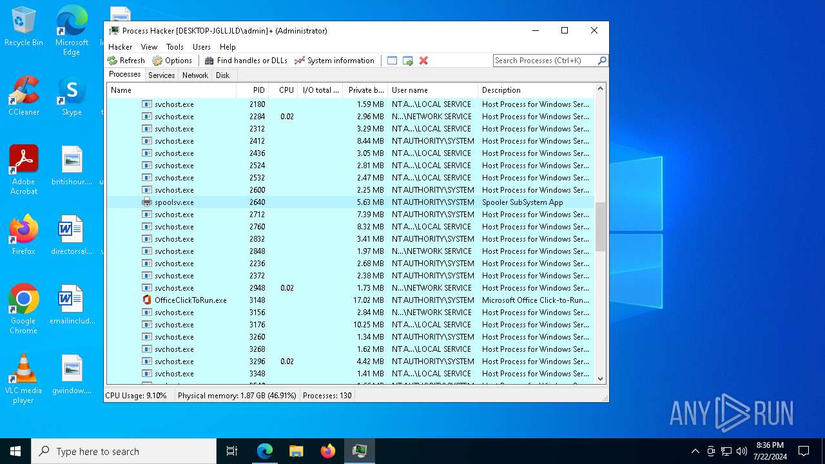The width and height of the screenshot is (825, 464).
Task: Click the red X terminate icon
Action: click(x=423, y=61)
